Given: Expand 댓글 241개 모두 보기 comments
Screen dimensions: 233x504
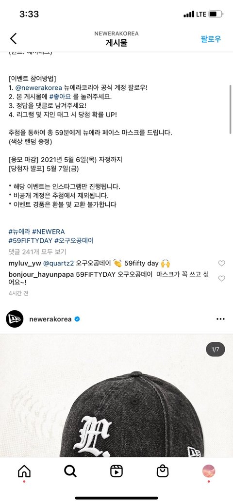Looking at the screenshot, I should 37,252.
